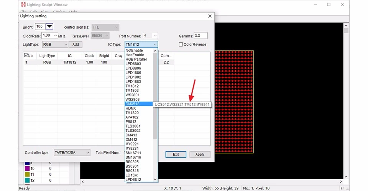Click the olive color swatch for row 11
The image size is (368, 191).
point(27,175)
